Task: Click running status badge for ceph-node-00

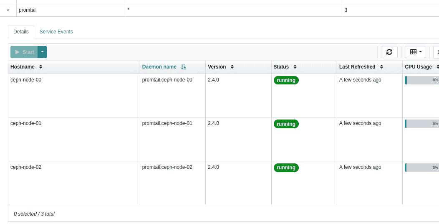Action: coord(286,80)
